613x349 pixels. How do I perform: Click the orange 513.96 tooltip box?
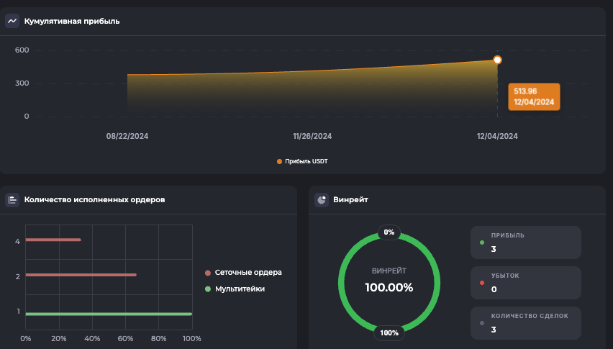tap(534, 96)
